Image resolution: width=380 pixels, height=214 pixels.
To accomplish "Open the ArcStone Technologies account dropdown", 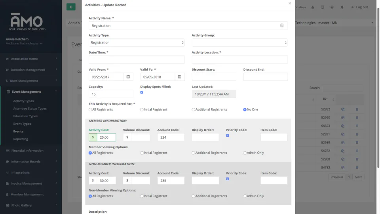I will [x=24, y=44].
